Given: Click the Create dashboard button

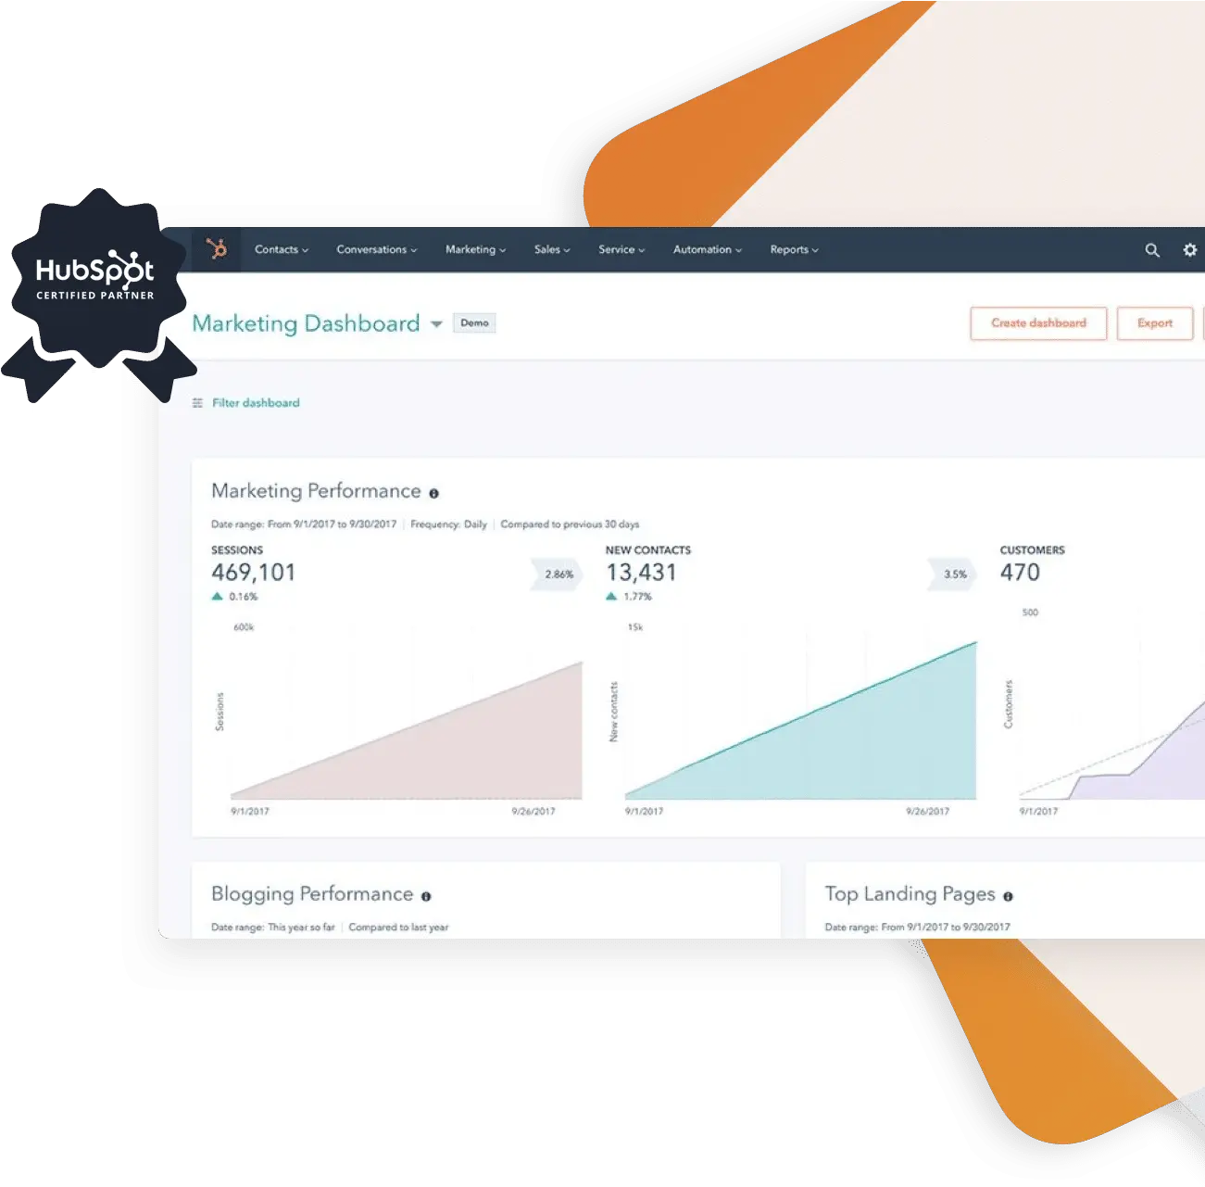Looking at the screenshot, I should [1038, 323].
